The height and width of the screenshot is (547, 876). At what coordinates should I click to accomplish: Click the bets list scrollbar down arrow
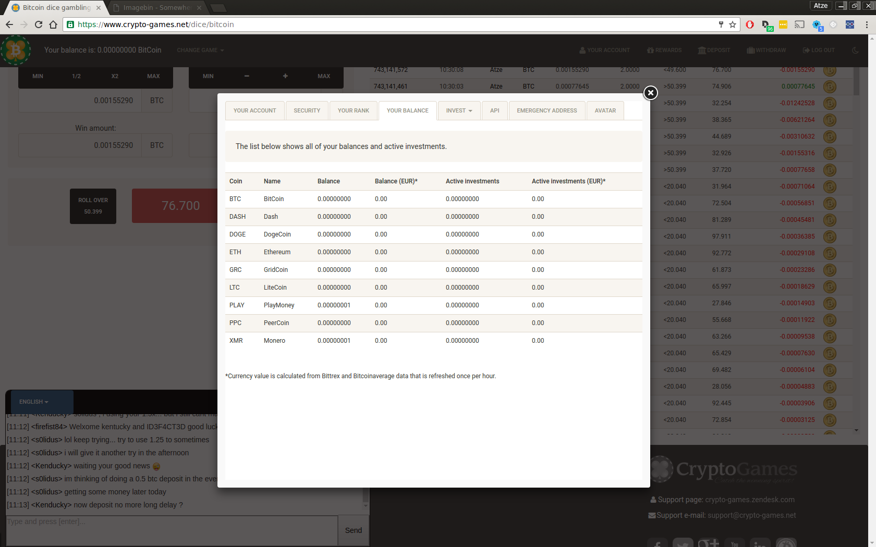click(856, 430)
